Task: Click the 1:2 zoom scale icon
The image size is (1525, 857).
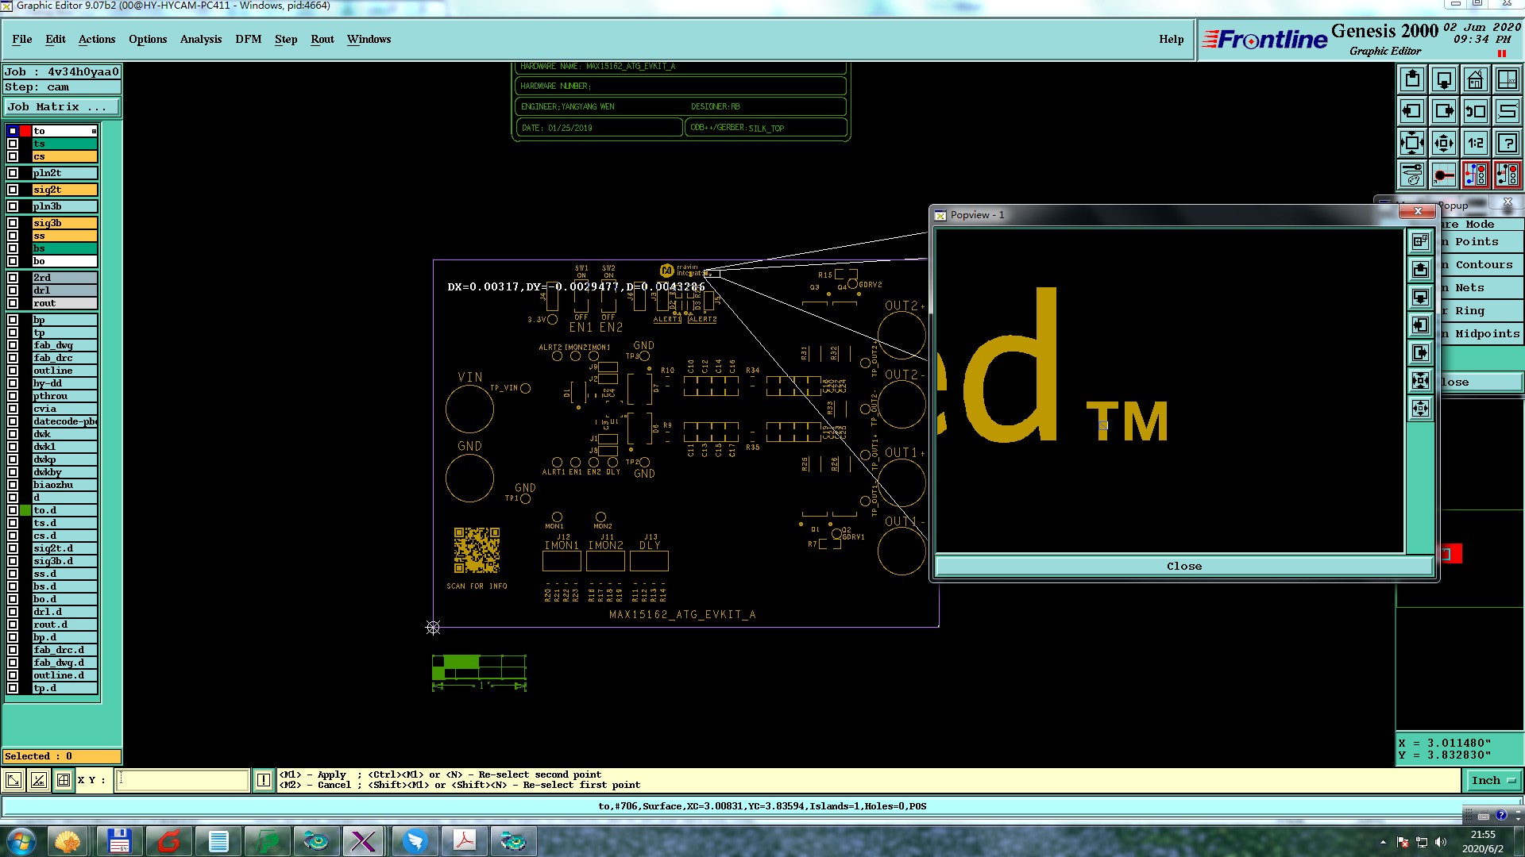Action: click(1475, 143)
